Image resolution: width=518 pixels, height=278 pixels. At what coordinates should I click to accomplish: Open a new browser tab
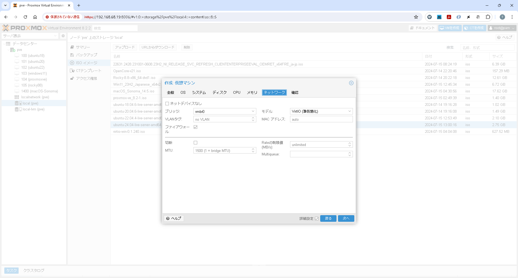coord(79,5)
